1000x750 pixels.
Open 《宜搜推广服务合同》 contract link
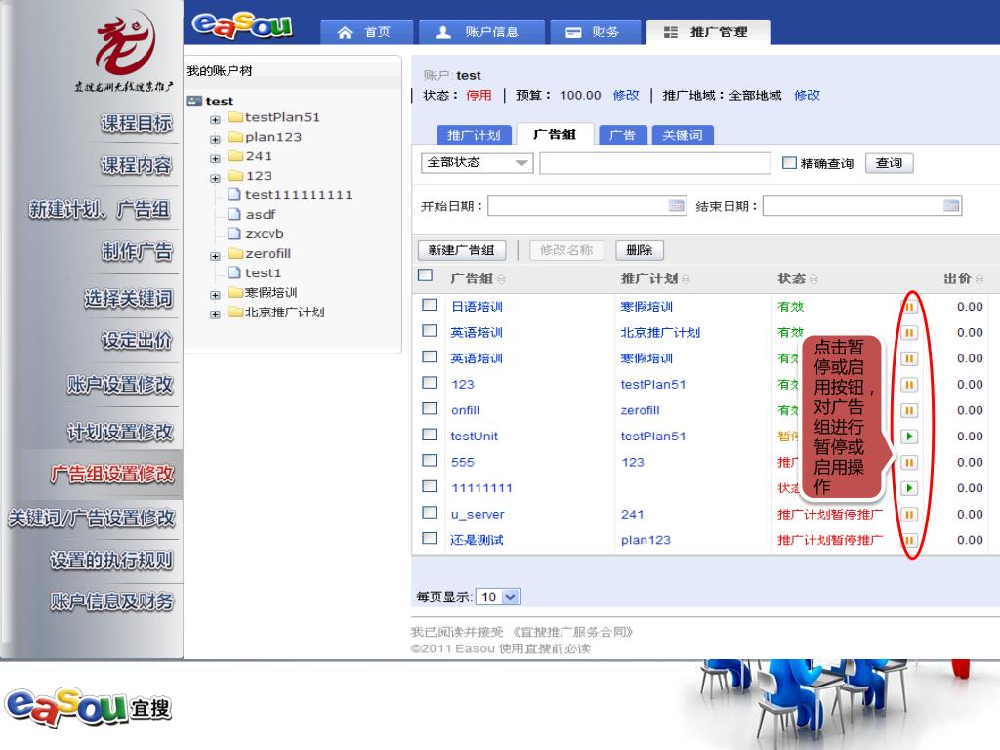pos(572,632)
